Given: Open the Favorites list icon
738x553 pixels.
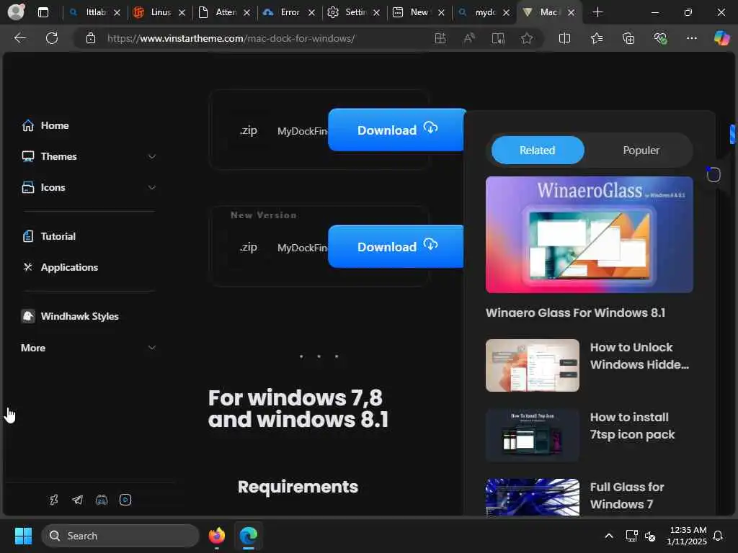Looking at the screenshot, I should (596, 38).
